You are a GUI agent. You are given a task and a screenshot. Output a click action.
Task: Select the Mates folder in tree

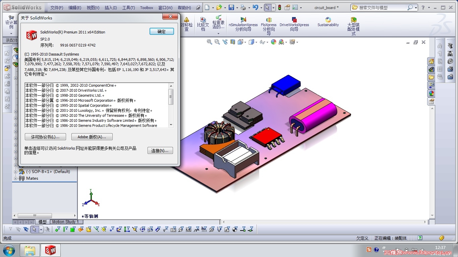click(28, 178)
